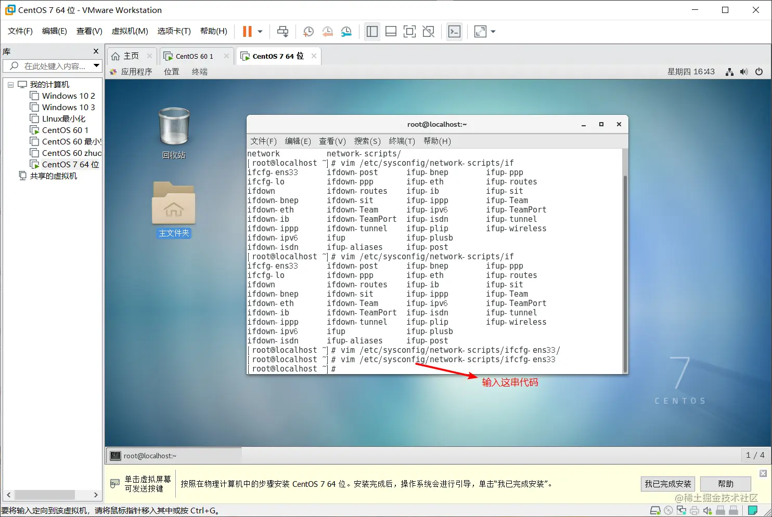Select CentOS 7 64 位 in the library tree

coord(65,165)
